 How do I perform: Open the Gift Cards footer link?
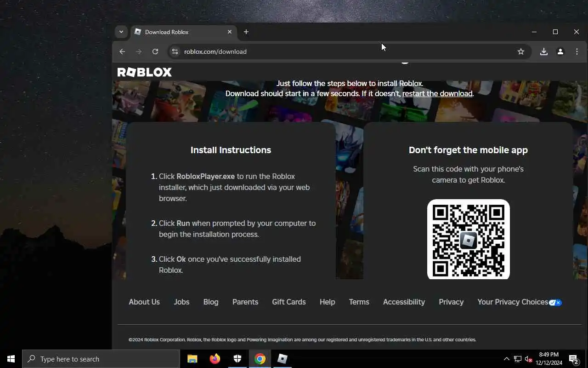[x=289, y=302]
